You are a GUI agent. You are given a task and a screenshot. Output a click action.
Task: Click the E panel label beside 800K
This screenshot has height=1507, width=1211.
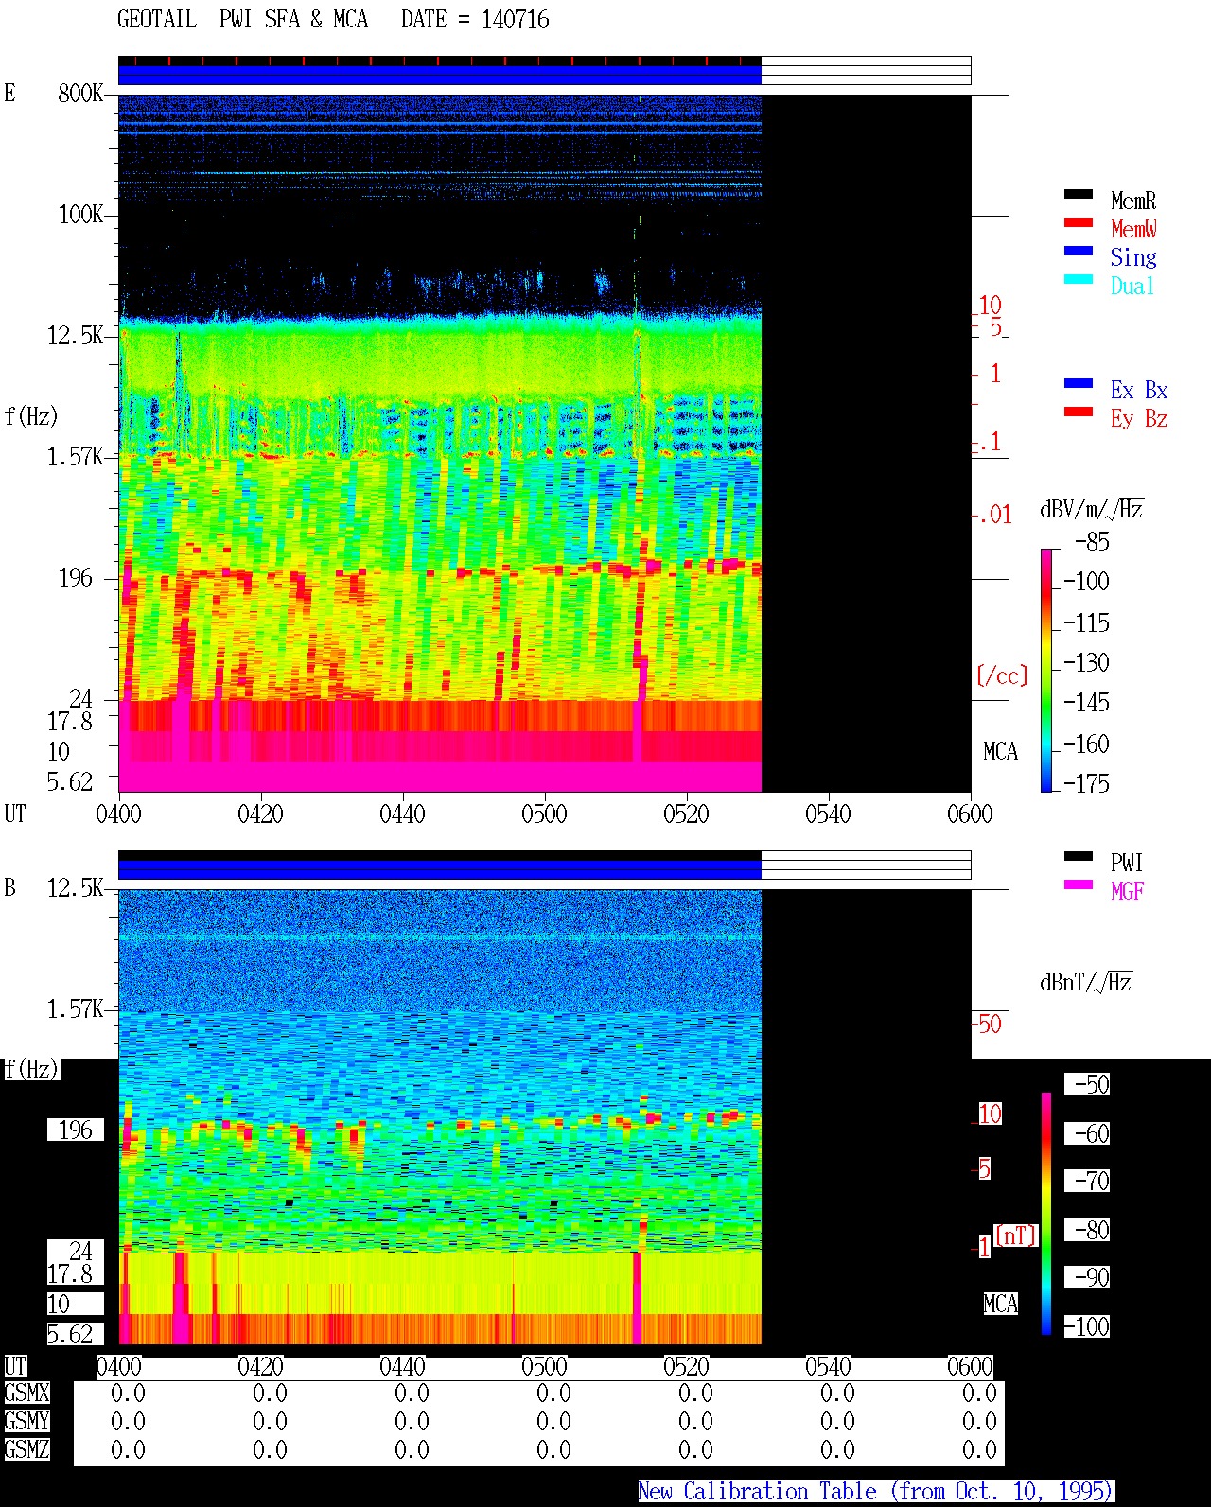tap(9, 93)
